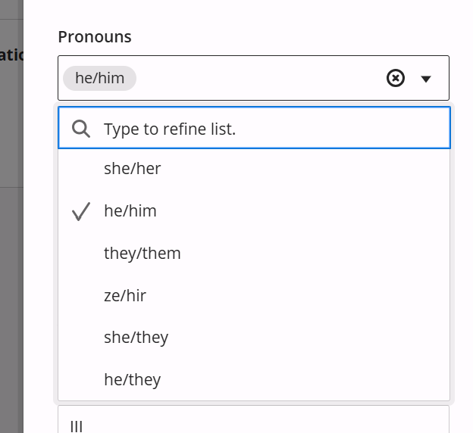Select the she/they option
This screenshot has width=473, height=433.
(254, 338)
